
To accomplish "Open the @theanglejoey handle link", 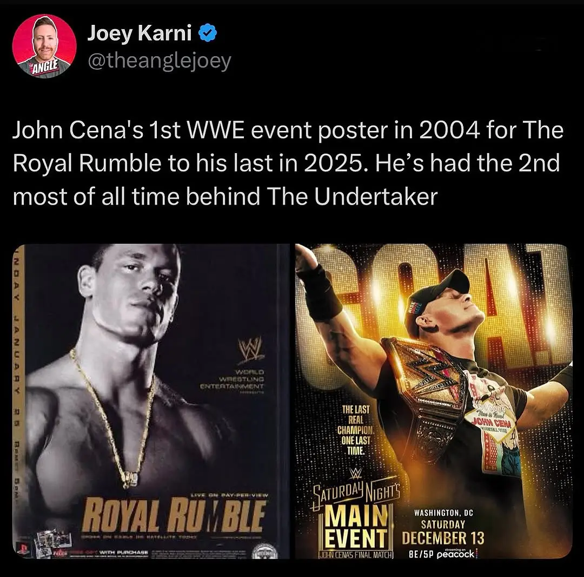I will point(160,61).
